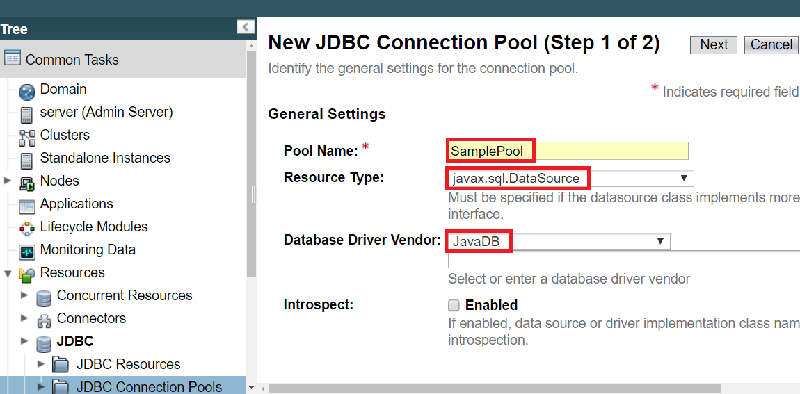The width and height of the screenshot is (800, 394).
Task: Click the tree scrollbar up arrow
Action: click(250, 45)
